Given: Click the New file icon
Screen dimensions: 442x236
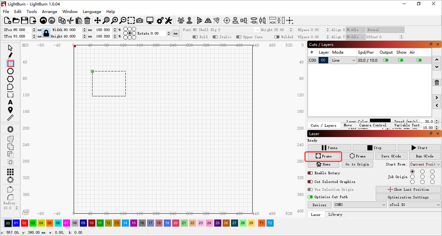Looking at the screenshot, I should coord(7,21).
